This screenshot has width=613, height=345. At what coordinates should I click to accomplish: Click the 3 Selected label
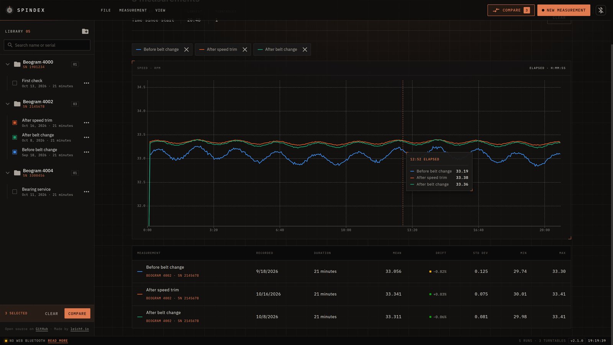click(x=16, y=314)
